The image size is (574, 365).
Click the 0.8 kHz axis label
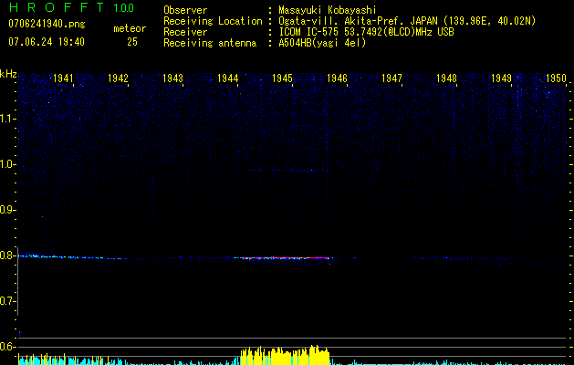[x=7, y=255]
